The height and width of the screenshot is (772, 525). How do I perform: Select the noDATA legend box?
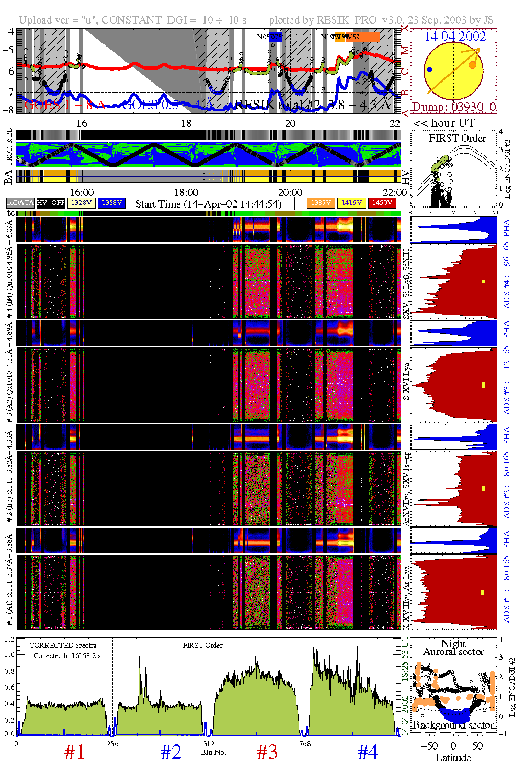20,203
